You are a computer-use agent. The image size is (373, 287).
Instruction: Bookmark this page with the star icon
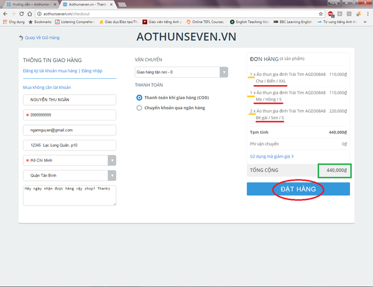tap(321, 14)
